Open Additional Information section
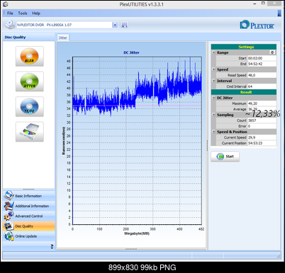The width and height of the screenshot is (285, 273). coord(28,206)
